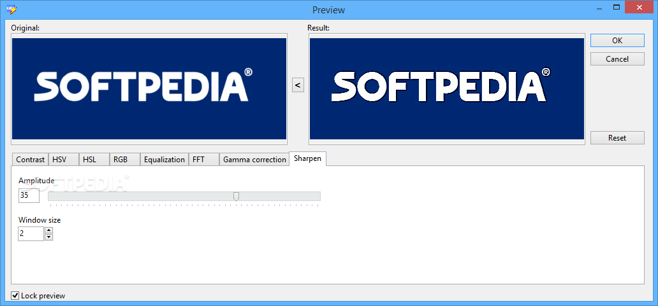
Task: Click the Window size input field
Action: click(31, 233)
